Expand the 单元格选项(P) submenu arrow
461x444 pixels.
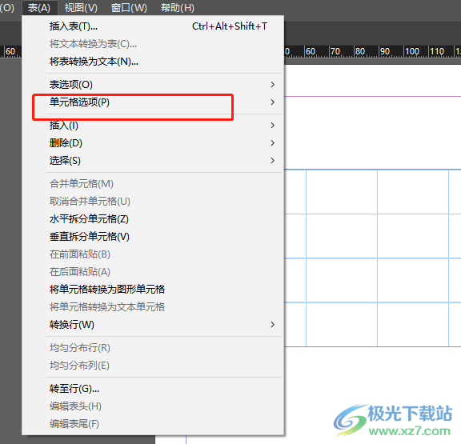[273, 102]
